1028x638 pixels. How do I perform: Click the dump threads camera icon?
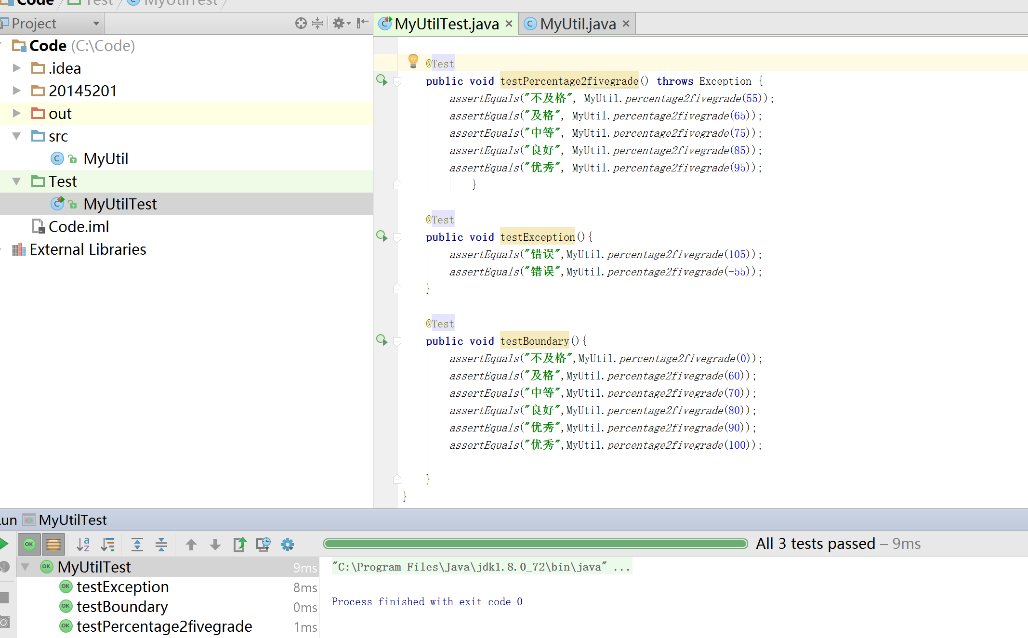point(4,622)
